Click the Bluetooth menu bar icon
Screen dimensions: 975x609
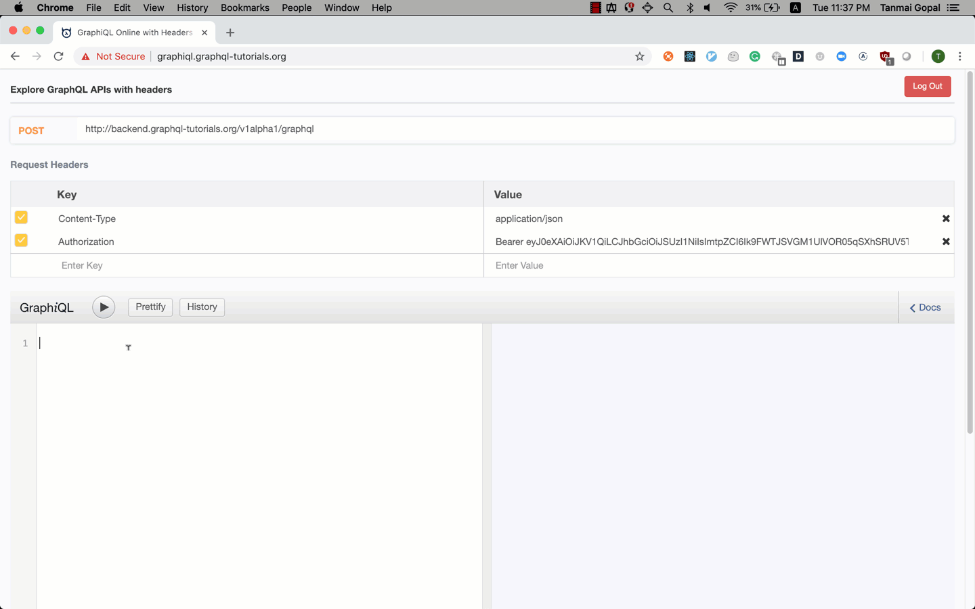coord(690,7)
